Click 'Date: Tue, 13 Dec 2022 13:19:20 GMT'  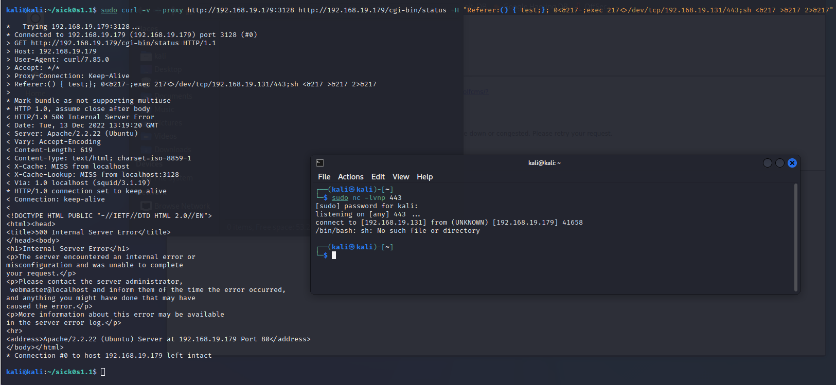[x=82, y=125]
